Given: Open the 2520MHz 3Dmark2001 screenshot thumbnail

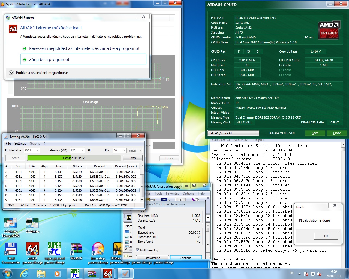Looking at the screenshot, I should (11, 227).
